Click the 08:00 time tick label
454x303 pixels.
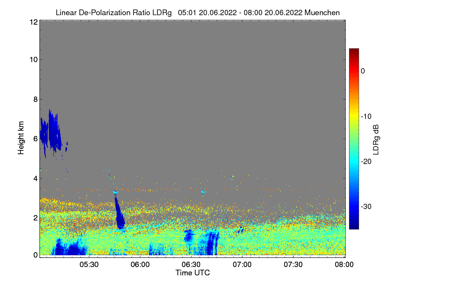pyautogui.click(x=345, y=265)
